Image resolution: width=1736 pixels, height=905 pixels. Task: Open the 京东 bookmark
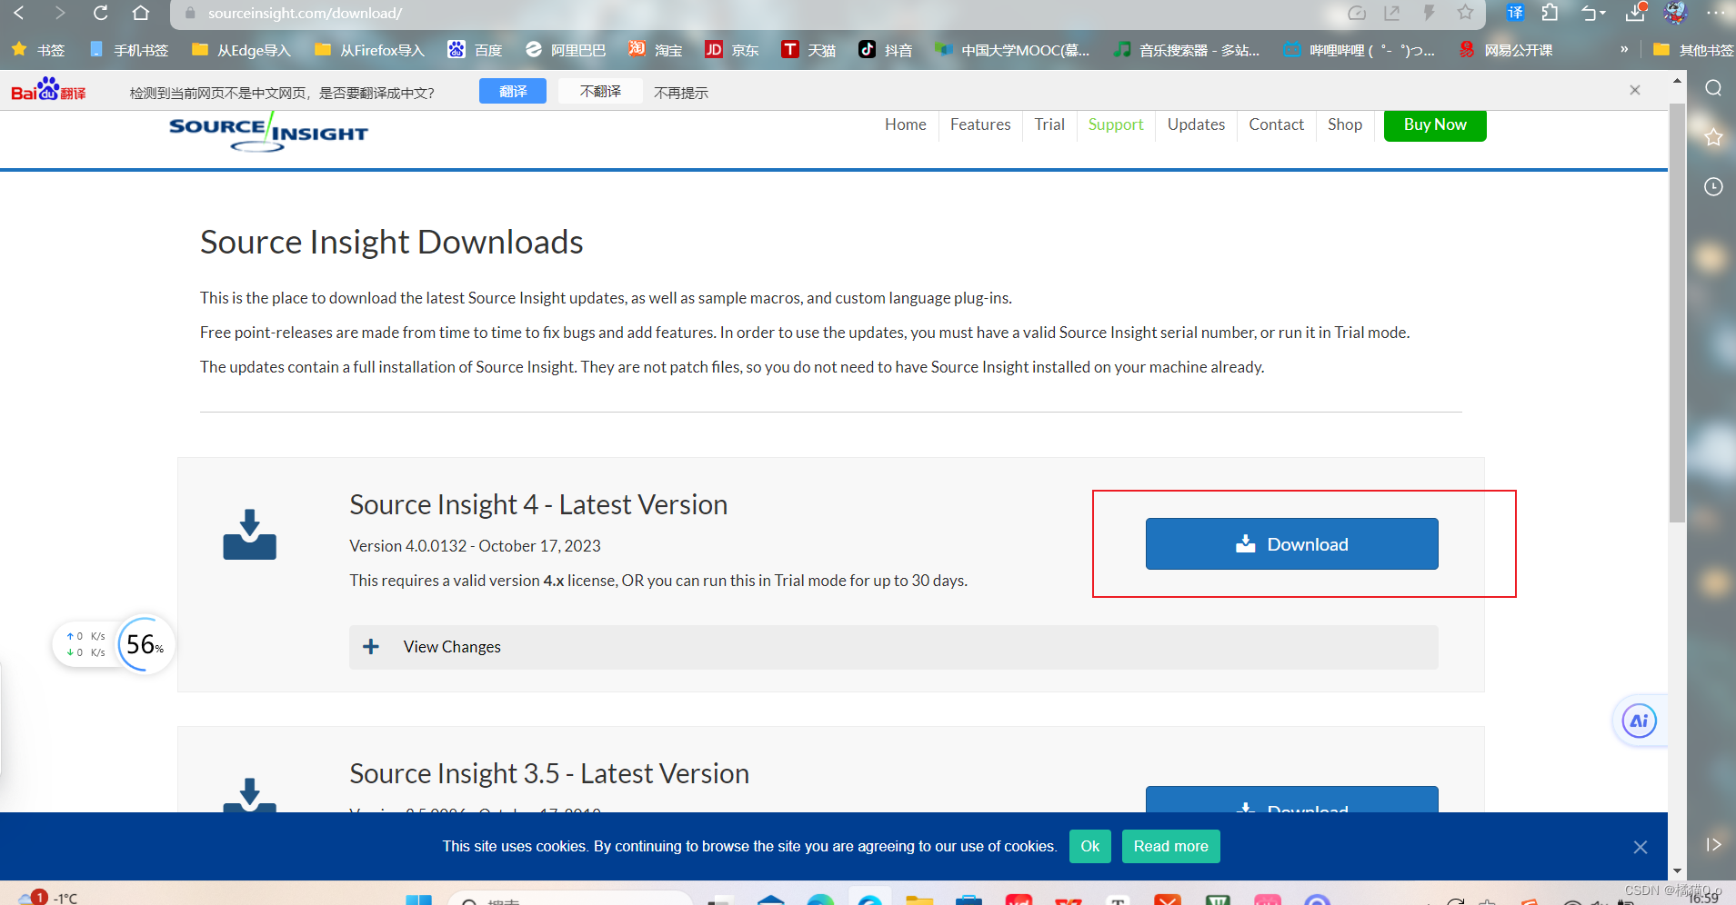coord(732,50)
